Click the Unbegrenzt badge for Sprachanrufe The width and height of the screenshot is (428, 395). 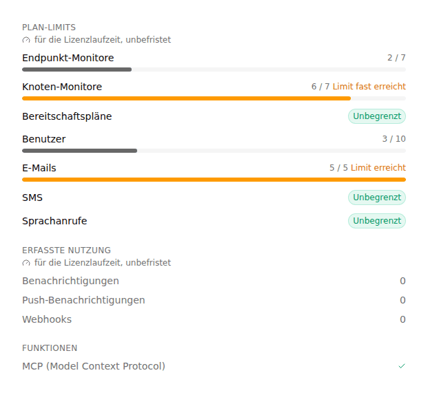377,221
